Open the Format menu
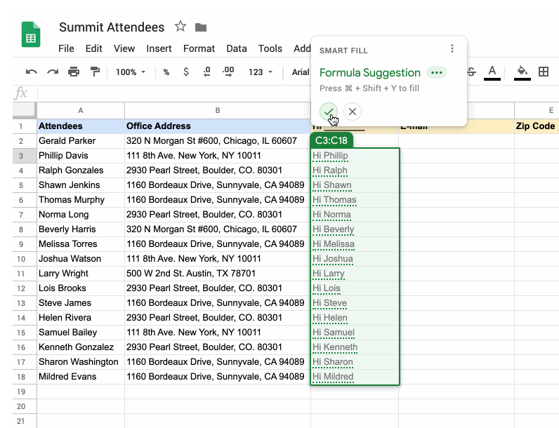The width and height of the screenshot is (559, 428). coord(199,48)
